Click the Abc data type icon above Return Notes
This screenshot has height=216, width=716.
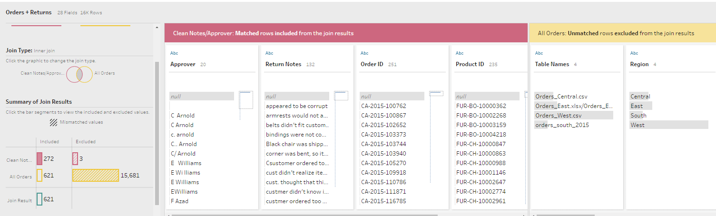coord(269,53)
